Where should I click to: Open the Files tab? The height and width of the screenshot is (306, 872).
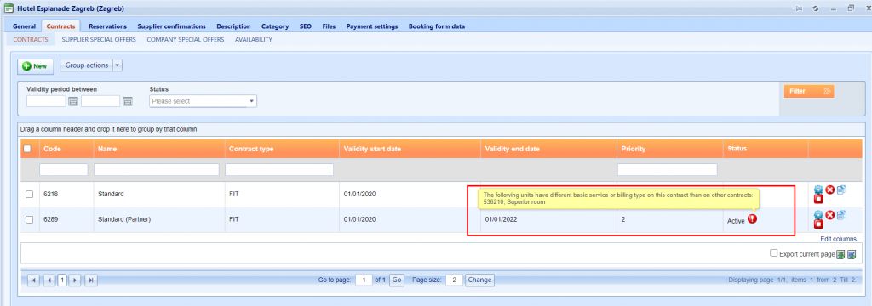329,26
